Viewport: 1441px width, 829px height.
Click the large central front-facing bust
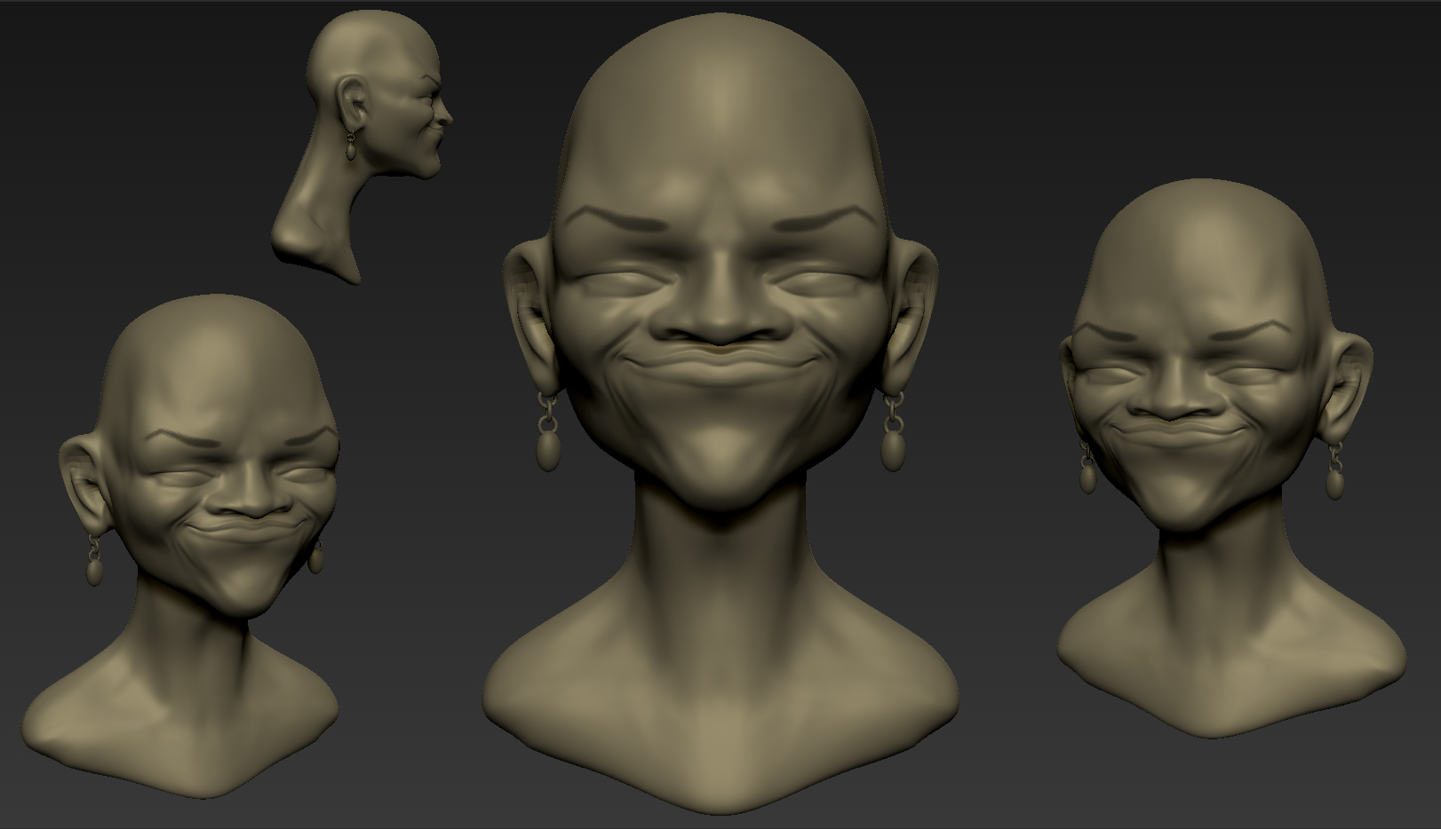pyautogui.click(x=720, y=413)
